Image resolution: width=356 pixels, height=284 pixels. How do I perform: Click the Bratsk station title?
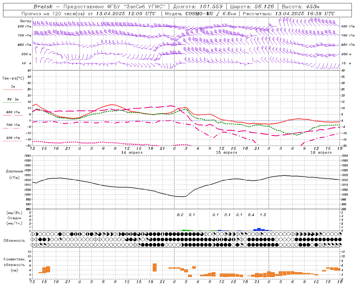pyautogui.click(x=43, y=7)
